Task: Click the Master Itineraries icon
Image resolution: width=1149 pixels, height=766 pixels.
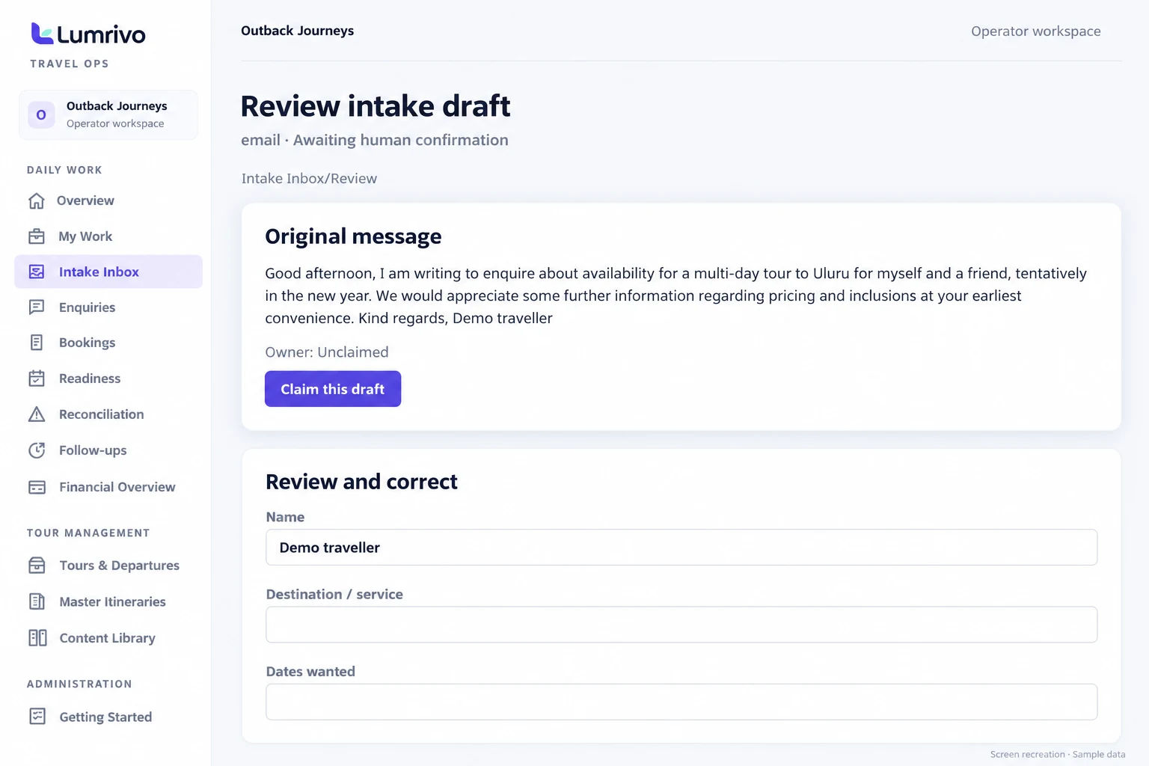Action: point(37,601)
